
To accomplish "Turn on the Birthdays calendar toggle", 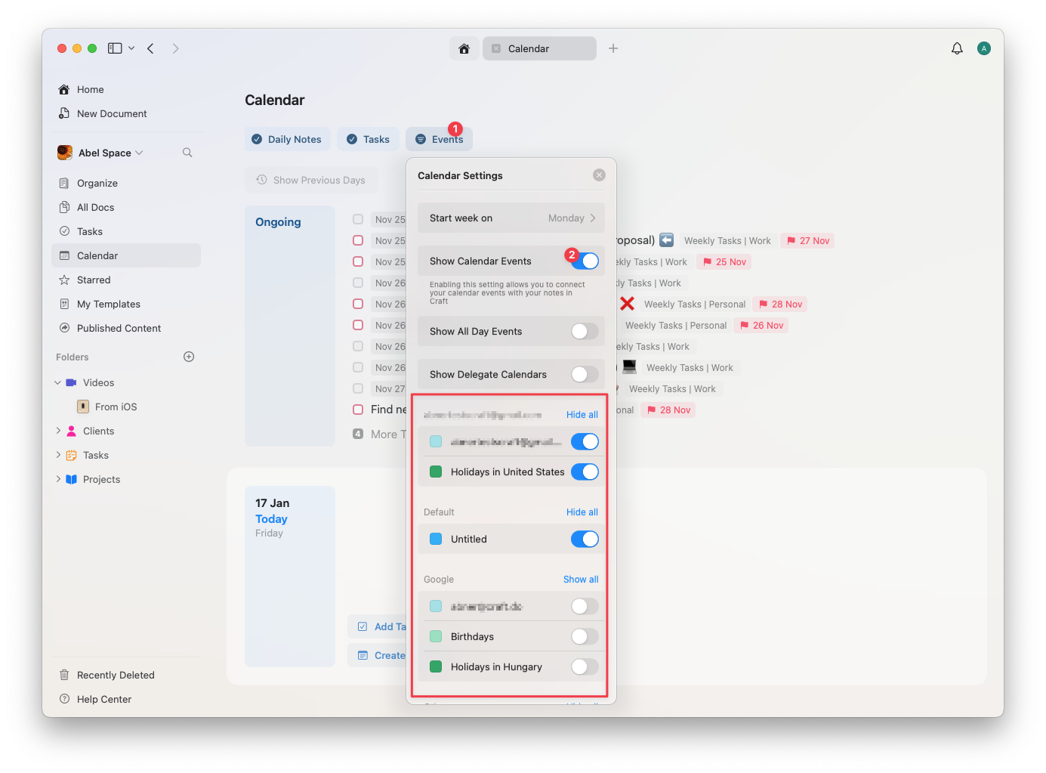I will tap(582, 636).
